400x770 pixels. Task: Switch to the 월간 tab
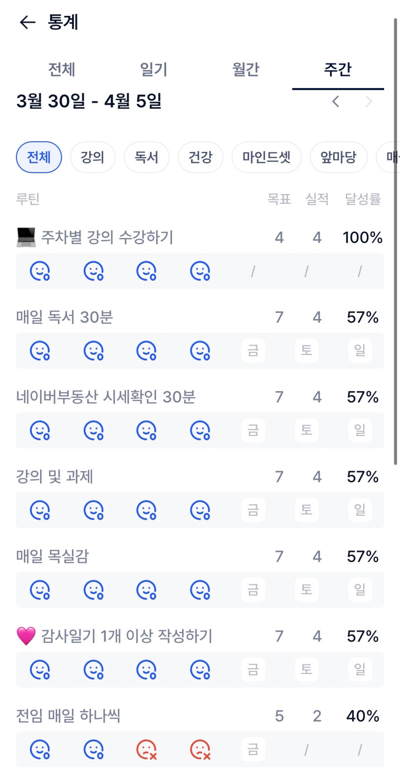coord(246,70)
